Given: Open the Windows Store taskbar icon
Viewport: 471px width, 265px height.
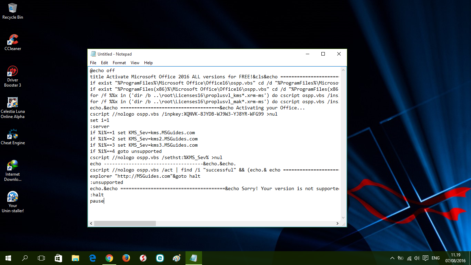Looking at the screenshot, I should tap(58, 258).
